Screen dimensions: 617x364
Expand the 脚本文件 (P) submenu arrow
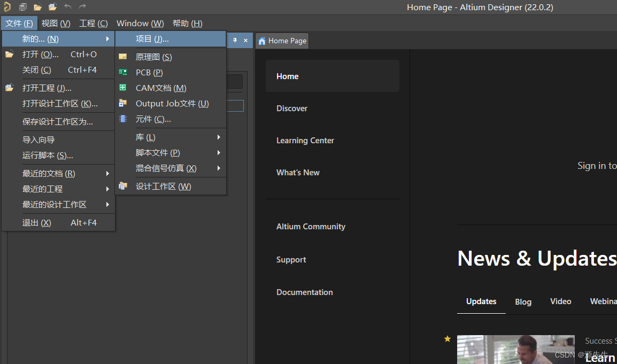pos(219,153)
